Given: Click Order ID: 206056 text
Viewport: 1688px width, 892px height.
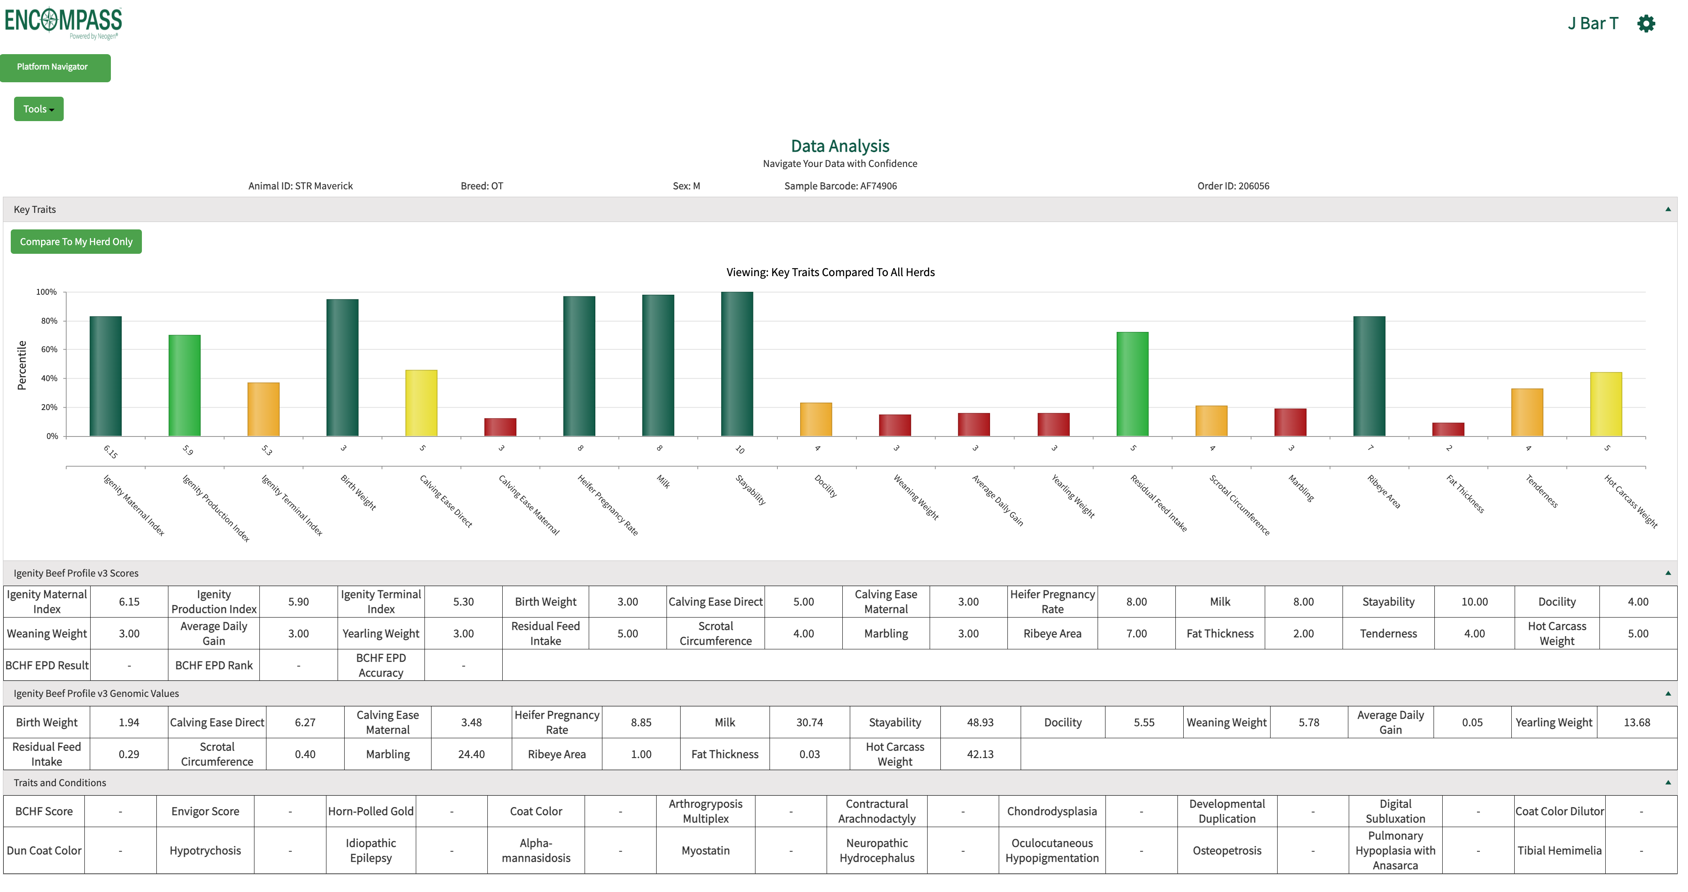Looking at the screenshot, I should tap(1233, 186).
